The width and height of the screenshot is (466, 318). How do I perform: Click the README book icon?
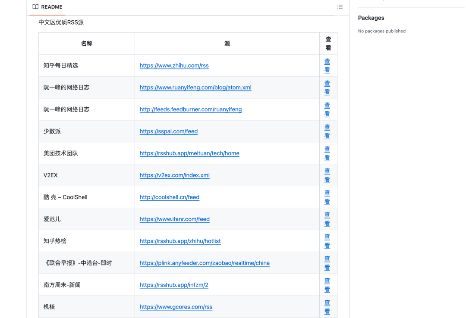click(x=35, y=7)
